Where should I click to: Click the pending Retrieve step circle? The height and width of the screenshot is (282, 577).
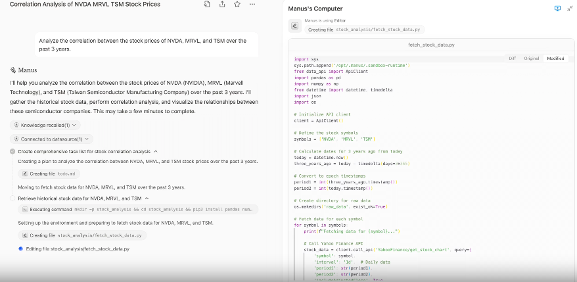point(12,199)
